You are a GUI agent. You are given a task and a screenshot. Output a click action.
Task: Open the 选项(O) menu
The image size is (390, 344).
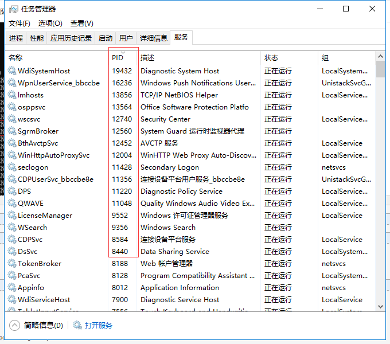pyautogui.click(x=50, y=24)
